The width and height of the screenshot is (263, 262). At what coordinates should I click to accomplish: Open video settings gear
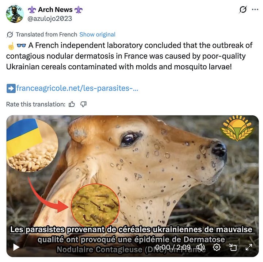click(x=217, y=247)
